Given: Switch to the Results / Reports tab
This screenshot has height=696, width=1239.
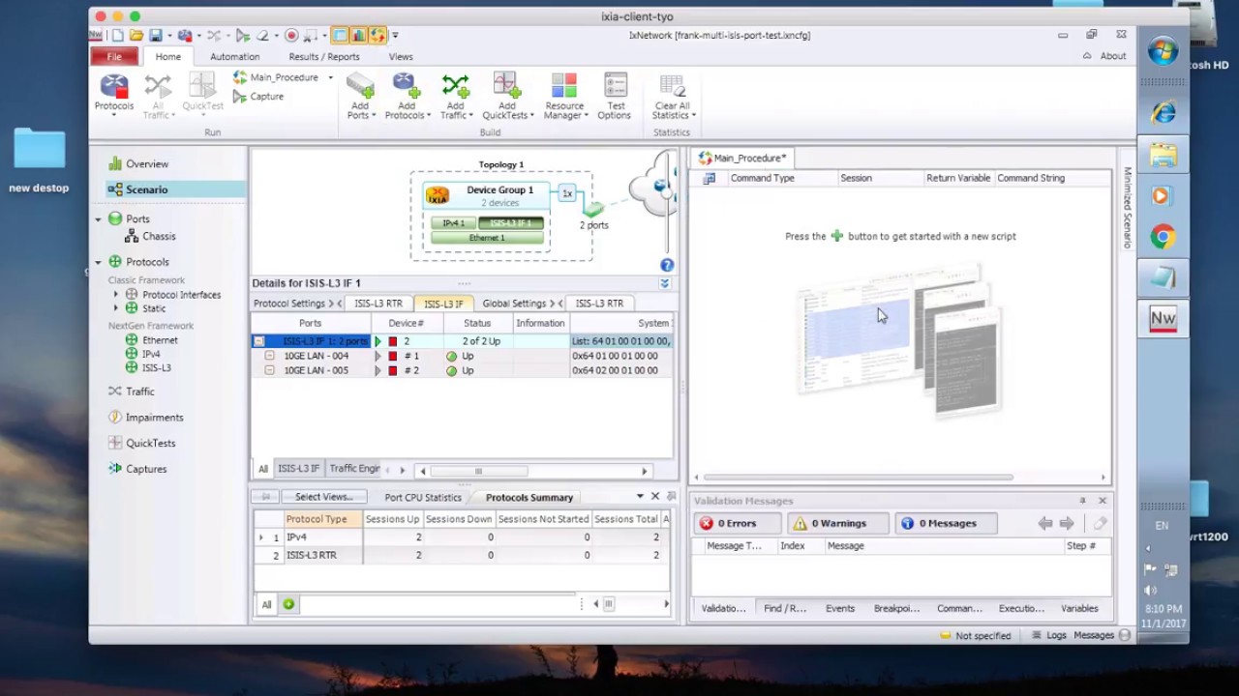Looking at the screenshot, I should (323, 57).
